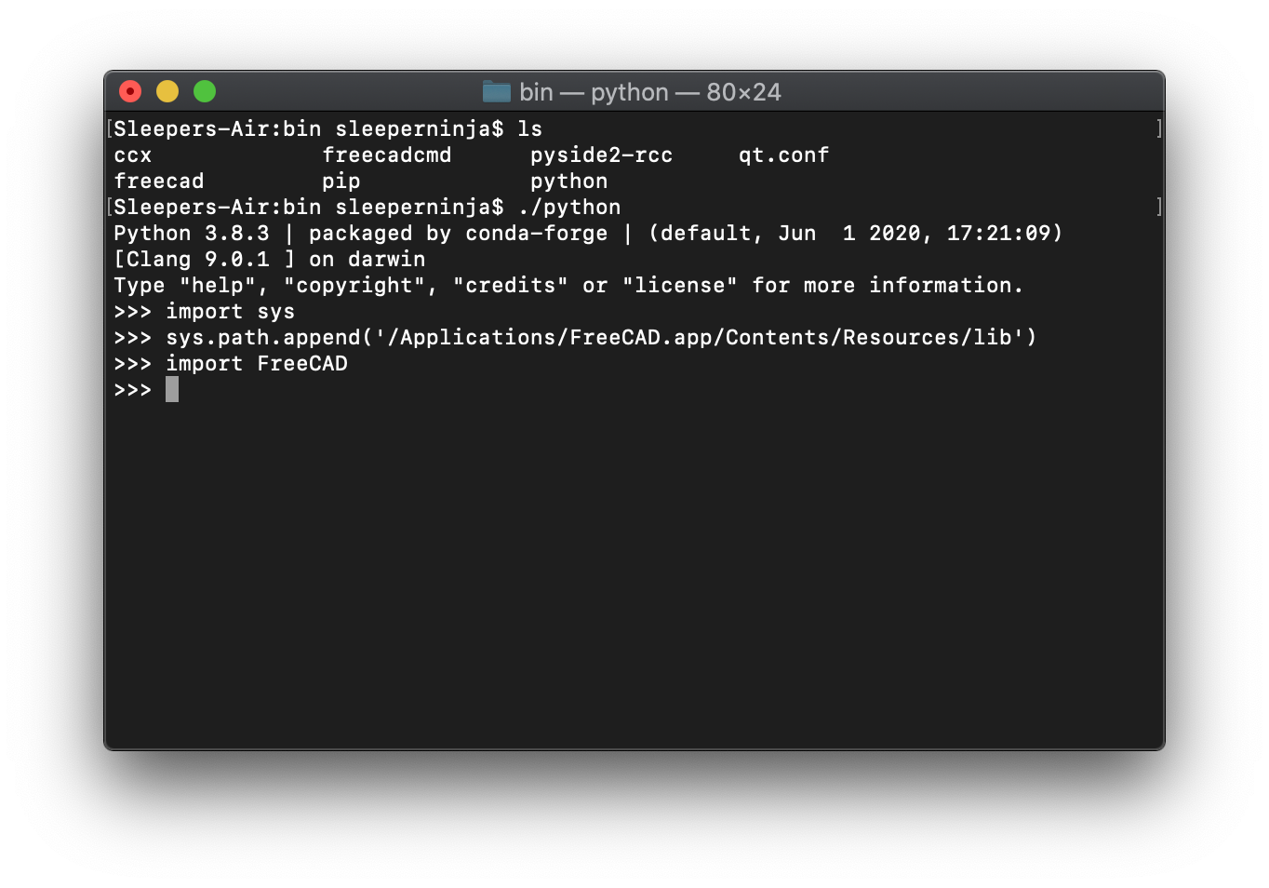Click the Python 3.8.3 version line
Viewport: 1269px width, 888px height.
tap(586, 233)
